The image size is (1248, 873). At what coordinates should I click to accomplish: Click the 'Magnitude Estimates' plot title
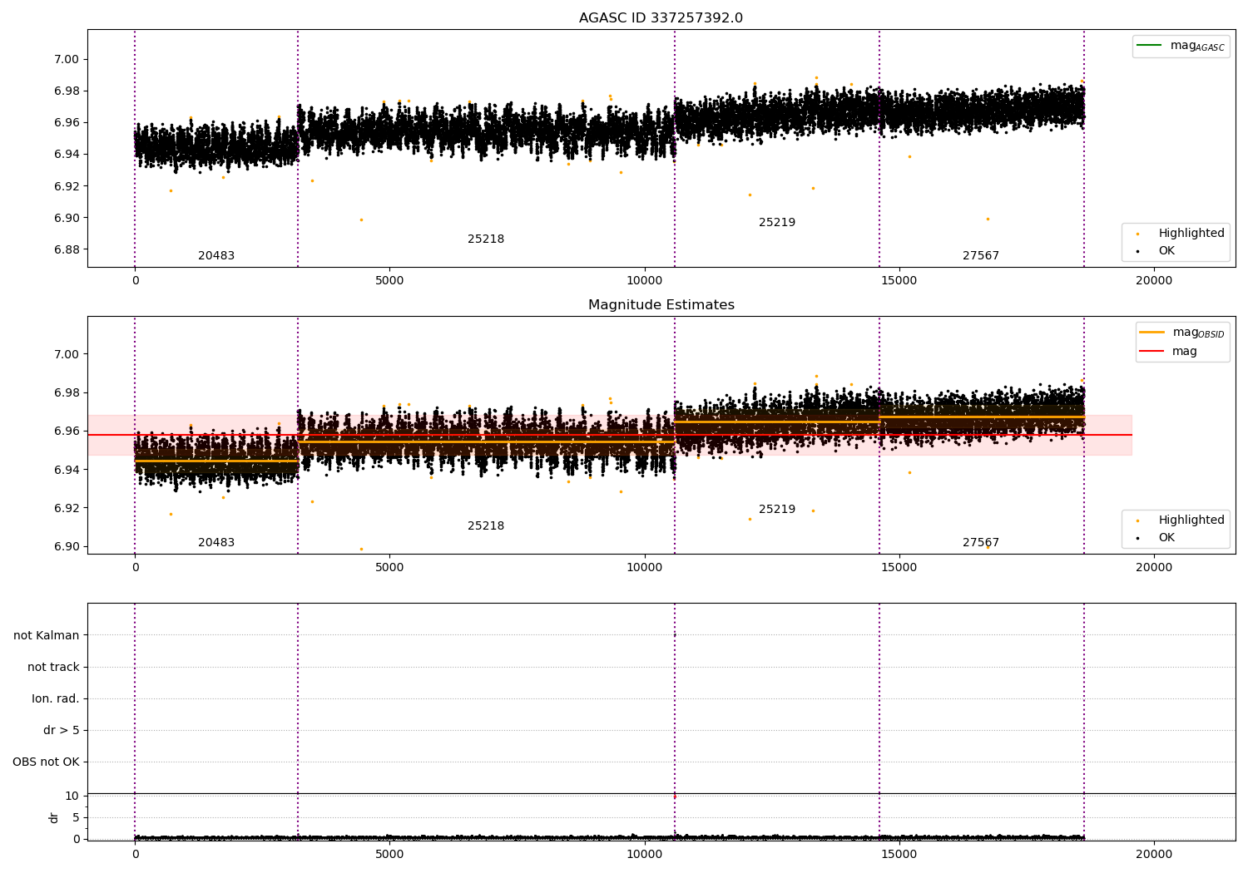[x=661, y=305]
